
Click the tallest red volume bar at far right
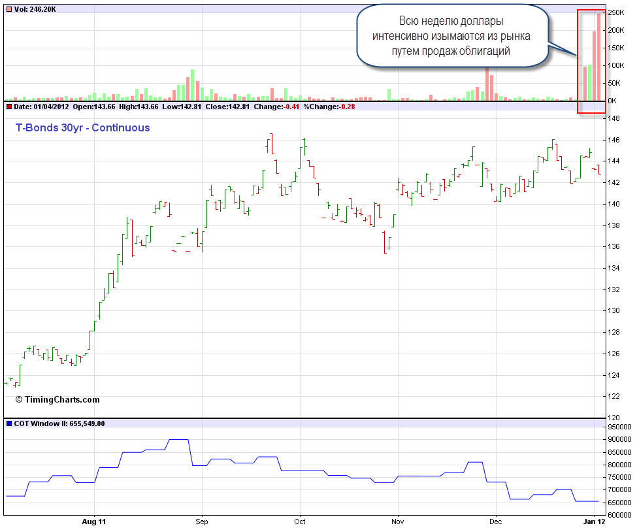(598, 56)
